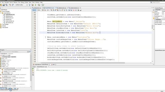165x92 pixels.
Task: Collapse the studentplanner package node
Action: [1, 13]
